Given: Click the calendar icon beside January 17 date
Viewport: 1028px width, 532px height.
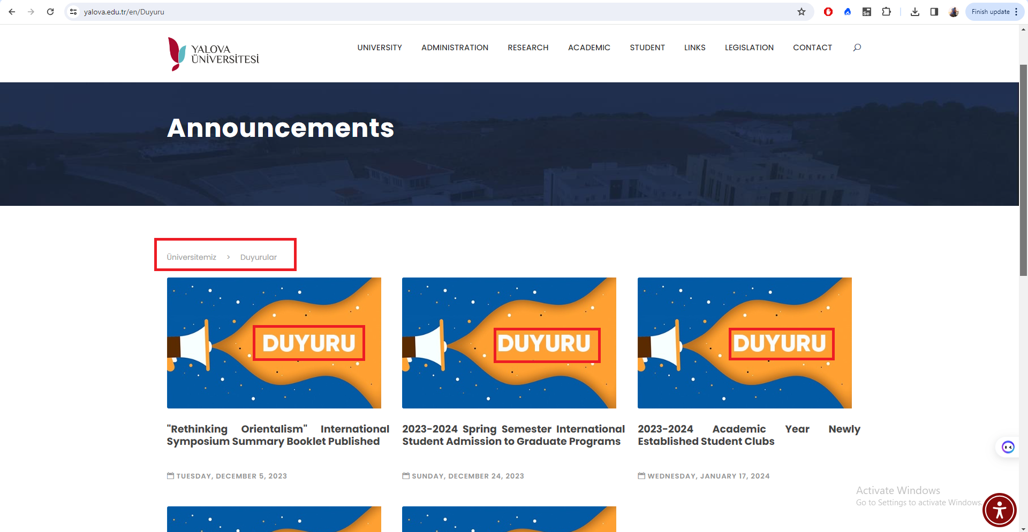Looking at the screenshot, I should tap(641, 475).
